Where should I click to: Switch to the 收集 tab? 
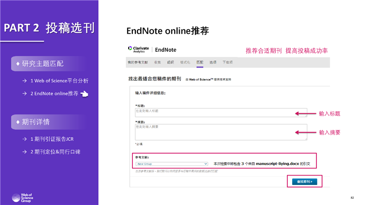pos(158,62)
